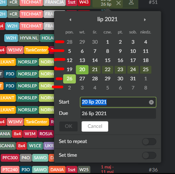Select the Start date input field
Image resolution: width=175 pixels, height=174 pixels.
tap(118, 102)
